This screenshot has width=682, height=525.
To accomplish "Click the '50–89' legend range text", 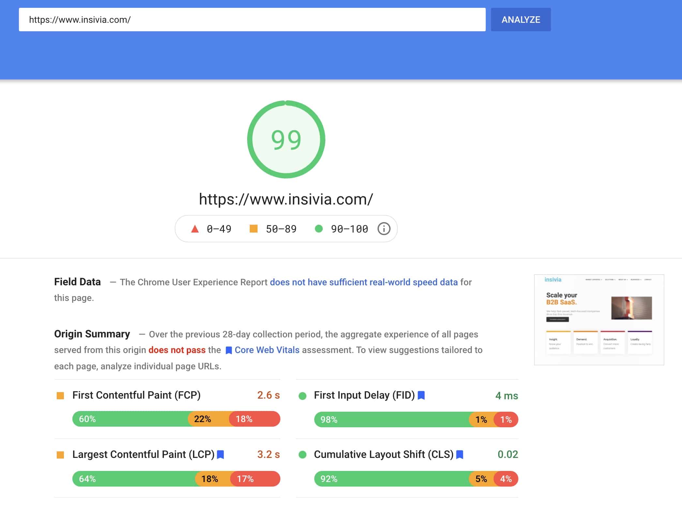I will (281, 229).
